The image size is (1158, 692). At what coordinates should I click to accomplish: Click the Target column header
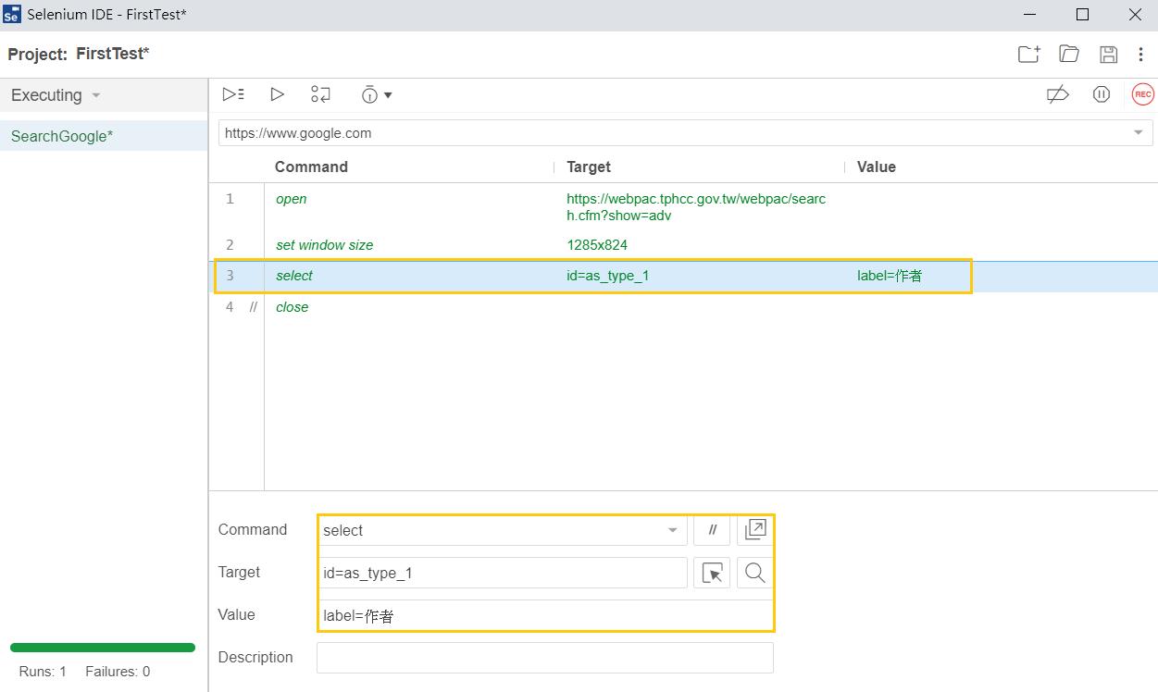[589, 167]
